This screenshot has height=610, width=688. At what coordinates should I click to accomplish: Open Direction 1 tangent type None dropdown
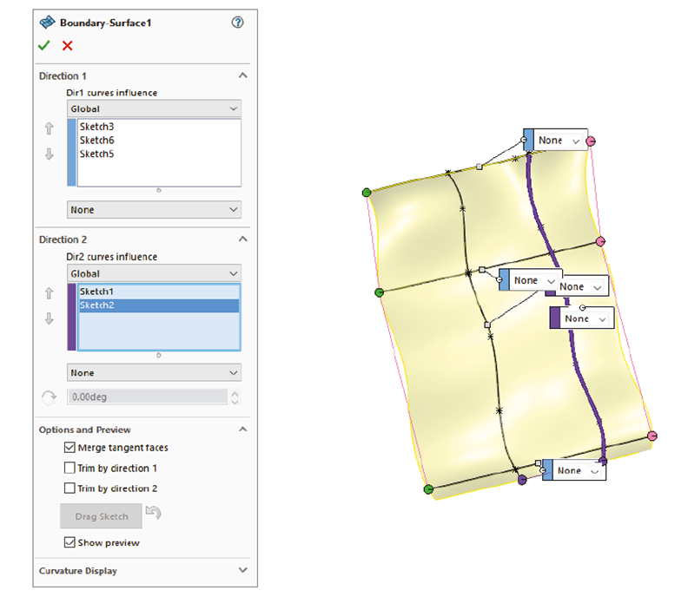(154, 209)
